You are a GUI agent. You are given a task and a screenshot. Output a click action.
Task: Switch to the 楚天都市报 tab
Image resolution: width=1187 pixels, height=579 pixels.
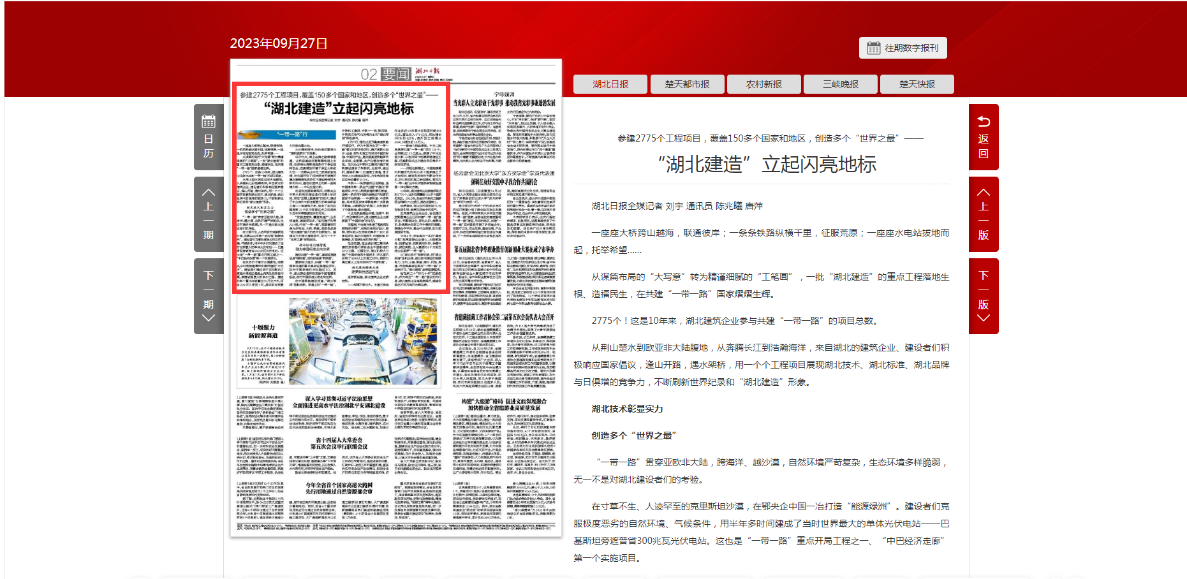pos(687,84)
